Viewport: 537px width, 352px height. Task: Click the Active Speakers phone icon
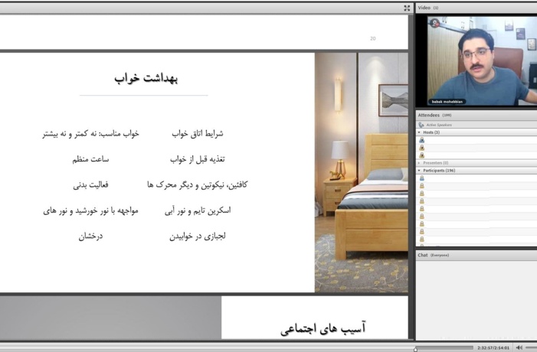(421, 125)
